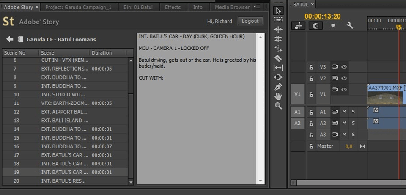The image size is (406, 195).
Task: Toggle the A3 track lock
Action: pos(311,135)
